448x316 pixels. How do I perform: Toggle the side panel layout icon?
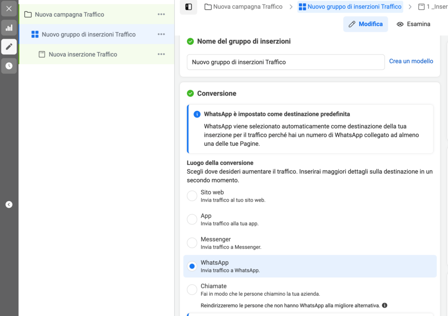point(189,7)
